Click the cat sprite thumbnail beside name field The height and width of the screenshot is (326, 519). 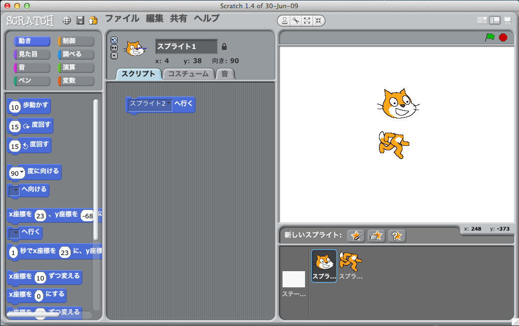tap(135, 48)
